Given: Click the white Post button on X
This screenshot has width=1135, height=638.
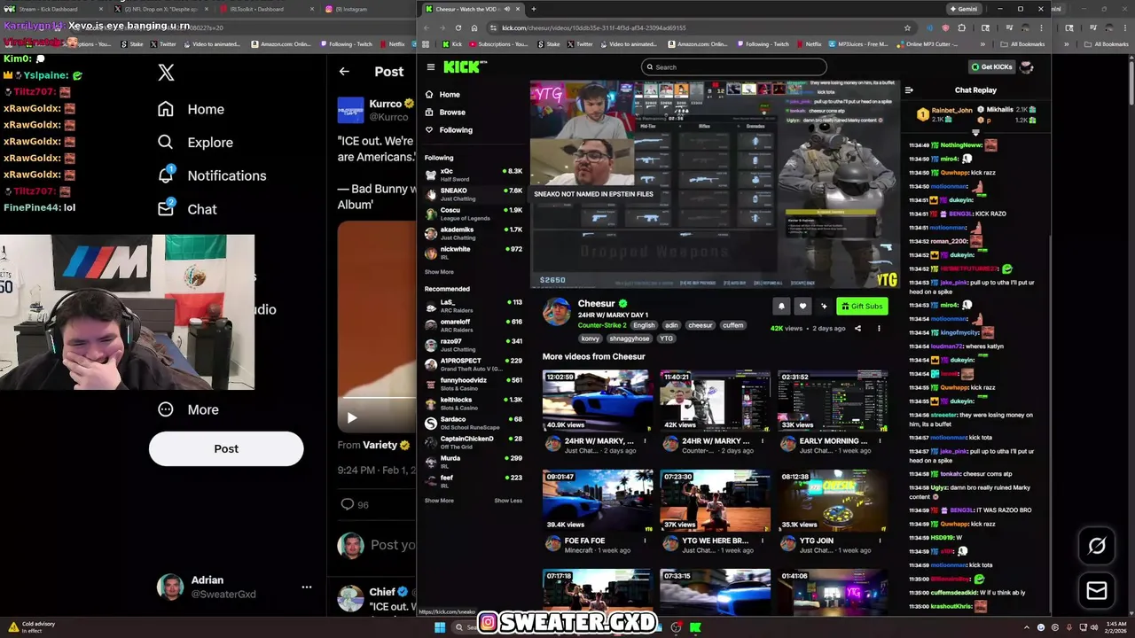Looking at the screenshot, I should [226, 448].
